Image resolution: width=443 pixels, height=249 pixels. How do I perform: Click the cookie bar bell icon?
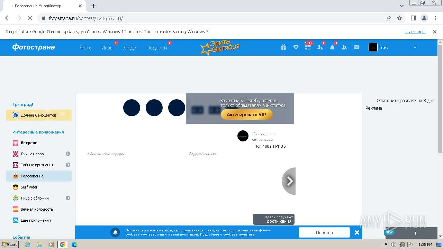[x=115, y=232]
